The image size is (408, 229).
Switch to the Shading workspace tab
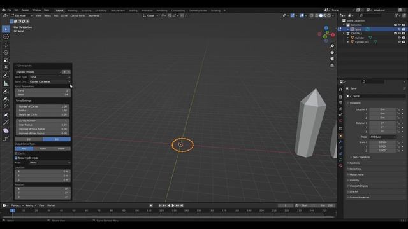[133, 11]
